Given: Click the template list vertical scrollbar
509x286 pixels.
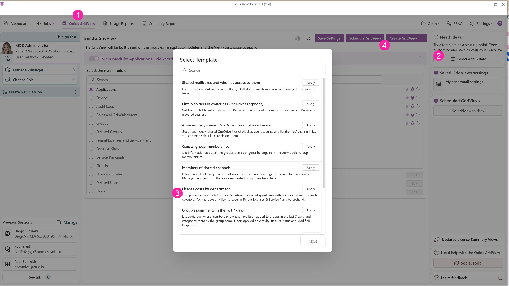Looking at the screenshot, I should point(323,133).
